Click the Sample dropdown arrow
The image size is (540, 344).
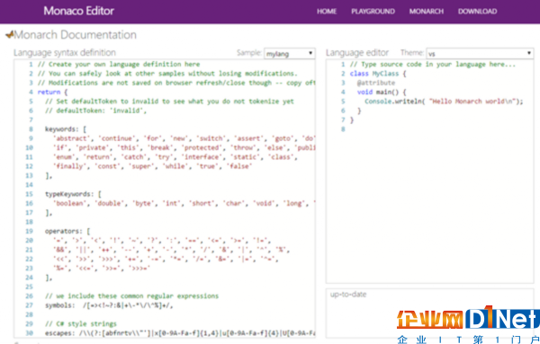pyautogui.click(x=310, y=53)
